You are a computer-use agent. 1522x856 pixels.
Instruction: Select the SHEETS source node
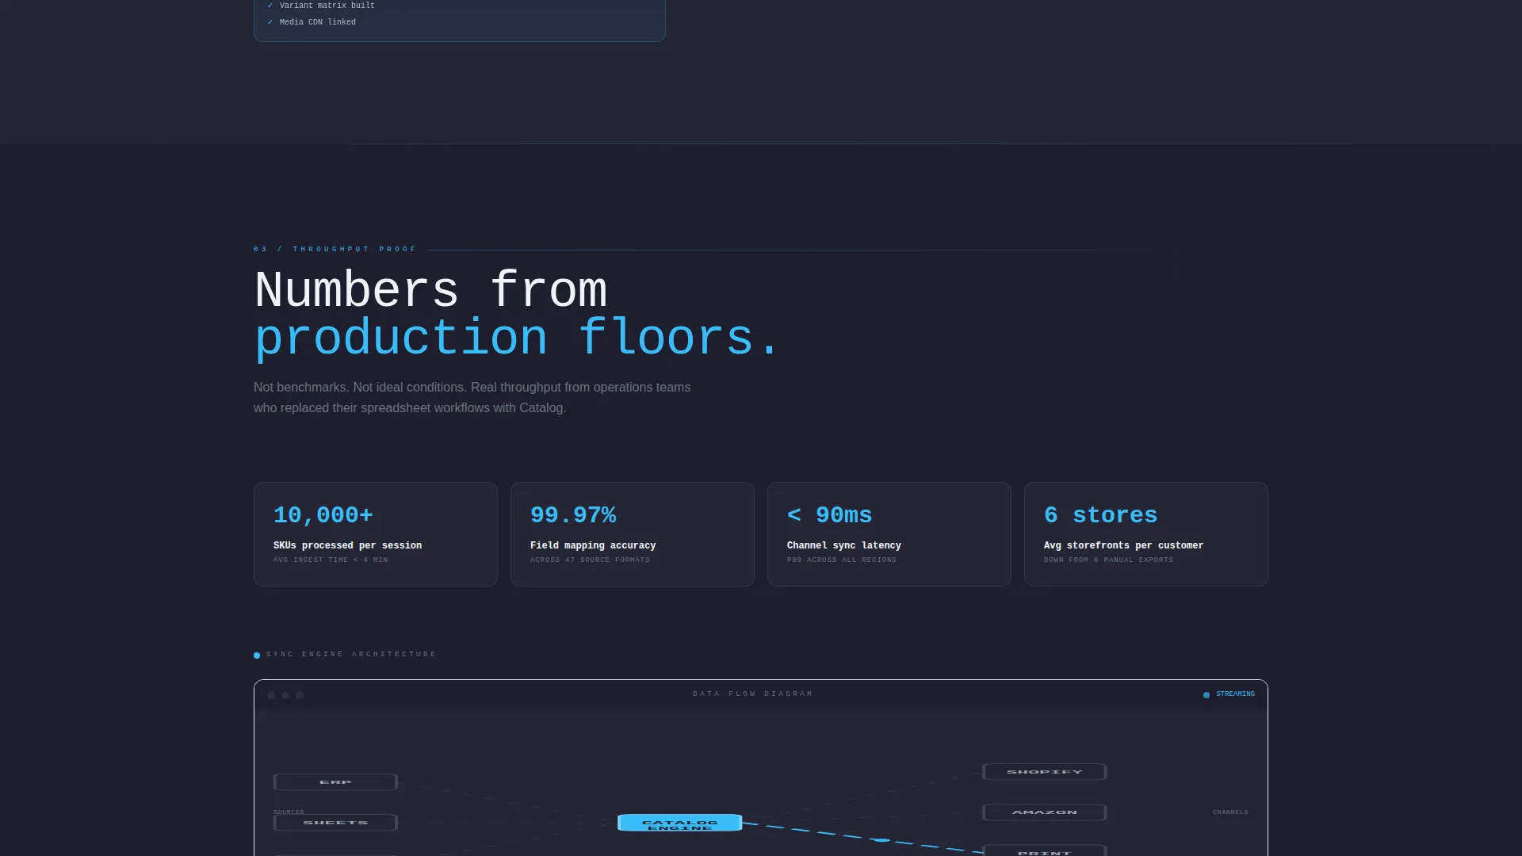click(x=335, y=823)
